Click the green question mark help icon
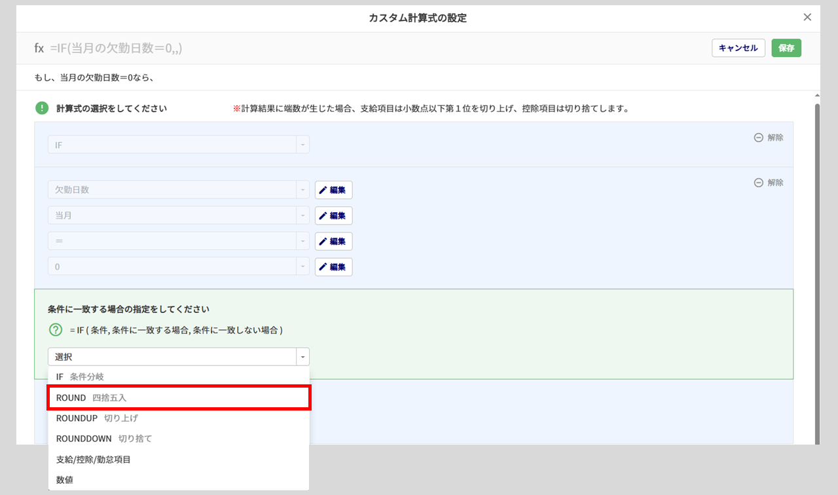 point(56,331)
